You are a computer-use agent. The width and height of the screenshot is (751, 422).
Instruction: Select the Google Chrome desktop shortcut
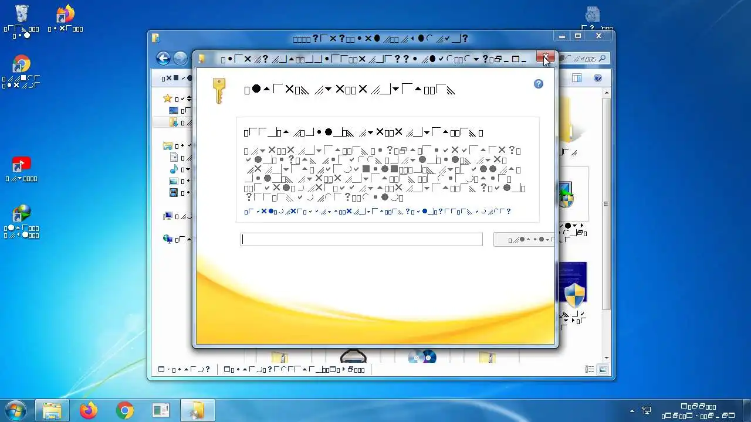click(21, 64)
